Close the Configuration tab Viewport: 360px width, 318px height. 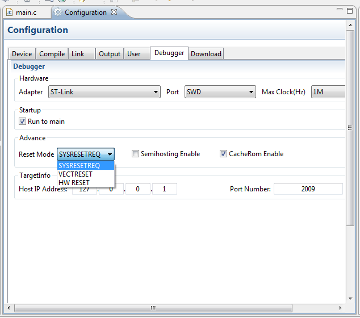[114, 12]
